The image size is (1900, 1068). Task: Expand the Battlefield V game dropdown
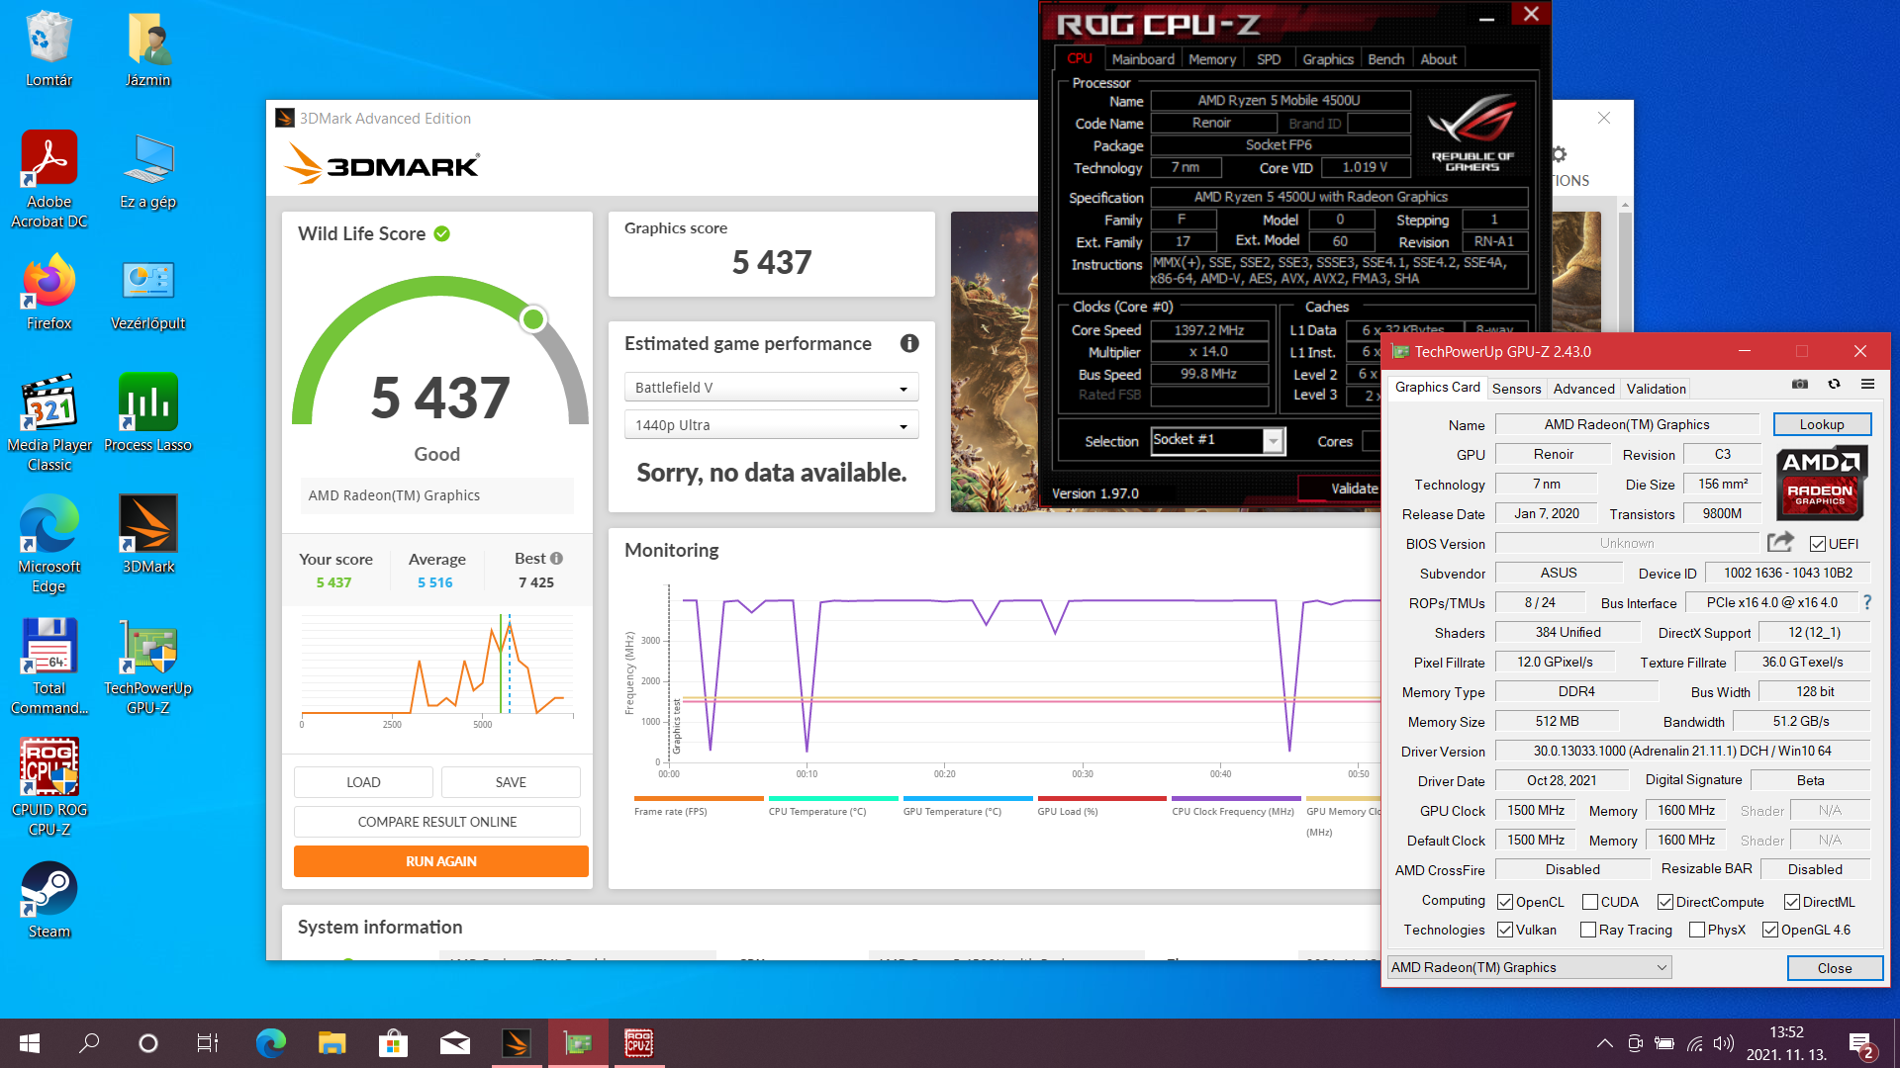tap(772, 388)
